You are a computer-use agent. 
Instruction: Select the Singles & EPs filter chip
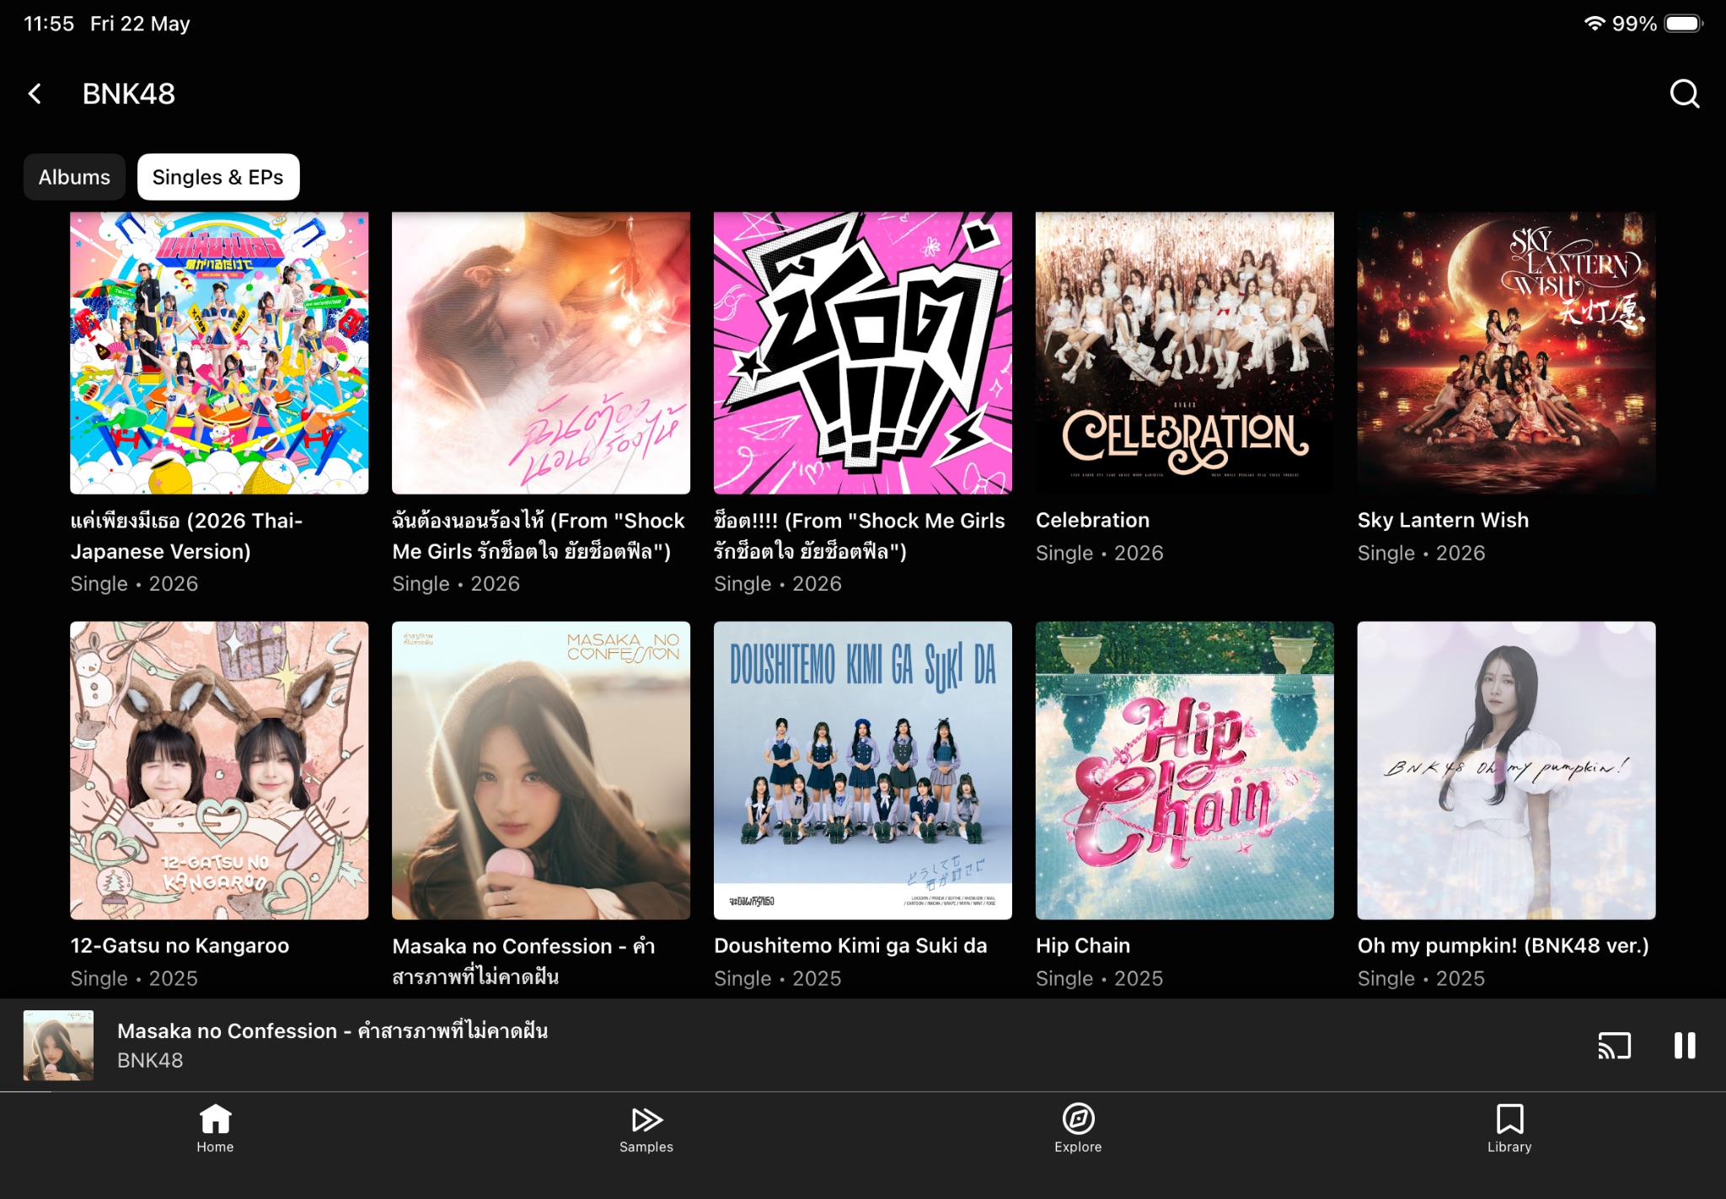[x=218, y=177]
